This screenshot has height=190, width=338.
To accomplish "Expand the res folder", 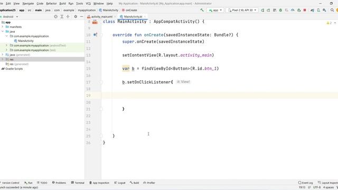I will click(x=3, y=59).
